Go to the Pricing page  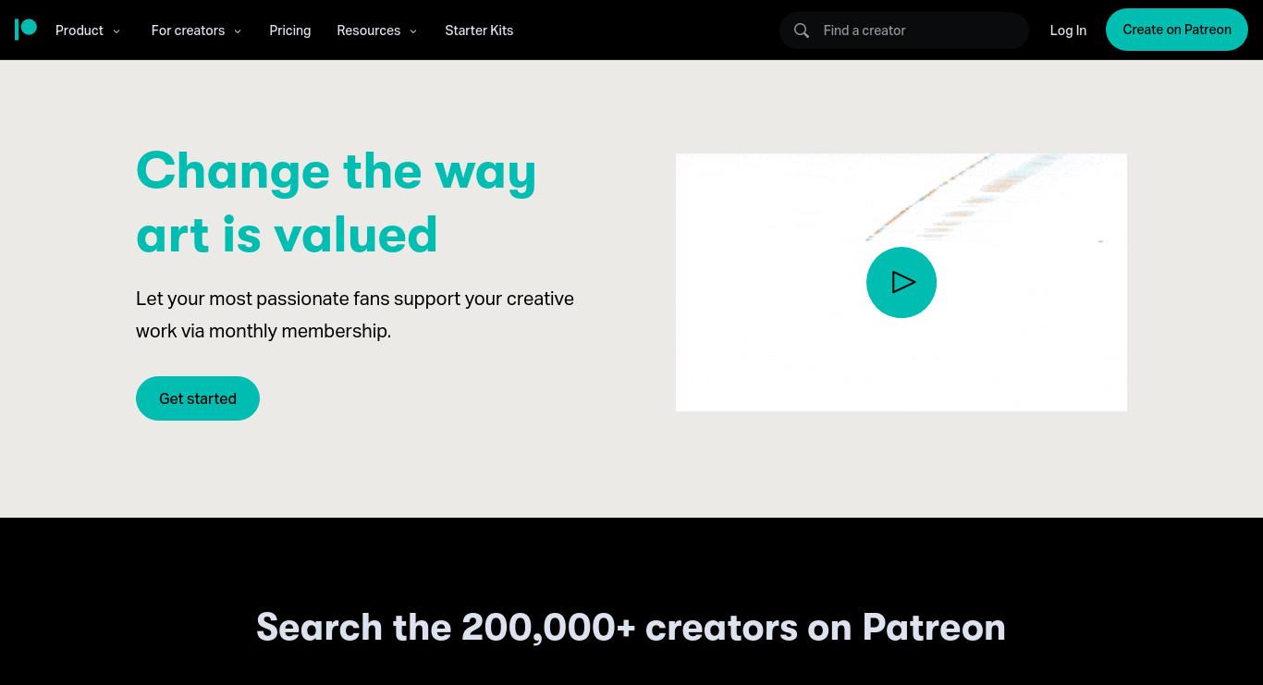289,31
